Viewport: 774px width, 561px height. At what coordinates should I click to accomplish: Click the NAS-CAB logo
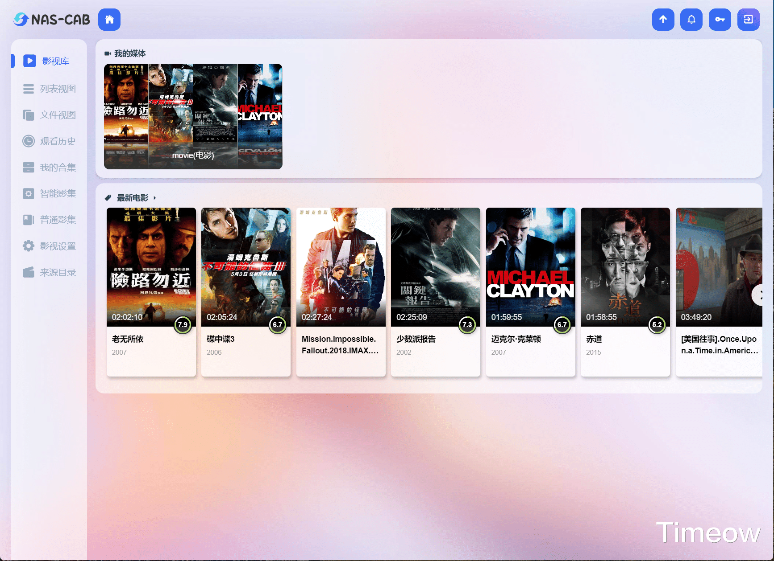(51, 20)
